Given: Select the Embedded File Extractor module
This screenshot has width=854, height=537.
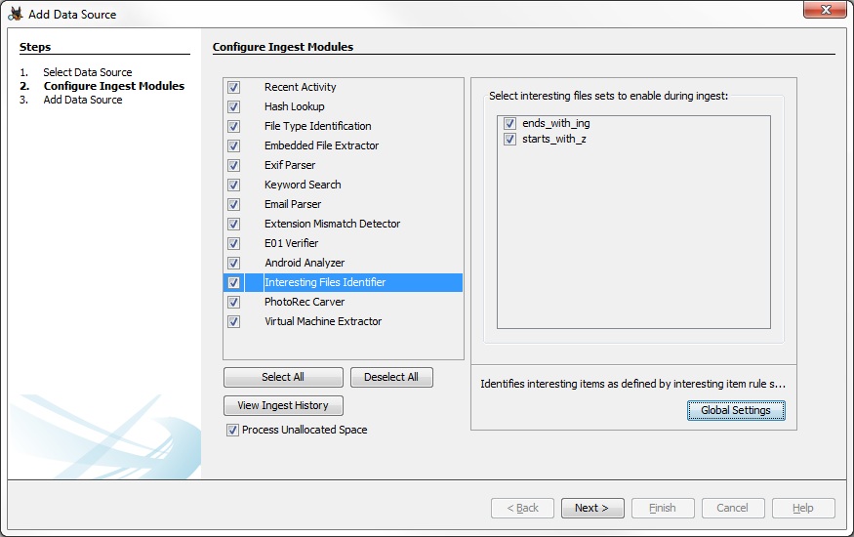Looking at the screenshot, I should click(321, 145).
